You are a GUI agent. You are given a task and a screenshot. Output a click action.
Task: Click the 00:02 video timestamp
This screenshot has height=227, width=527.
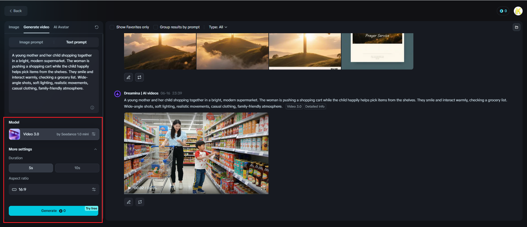pos(139,188)
